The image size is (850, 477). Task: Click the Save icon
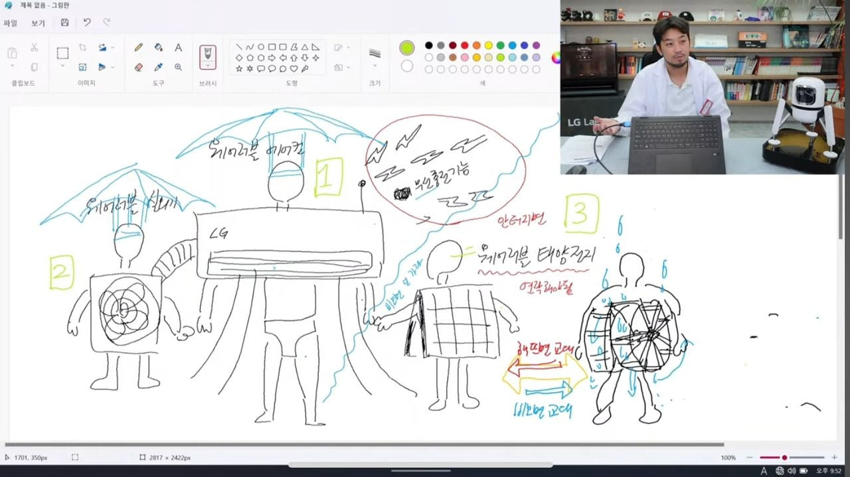pos(64,23)
